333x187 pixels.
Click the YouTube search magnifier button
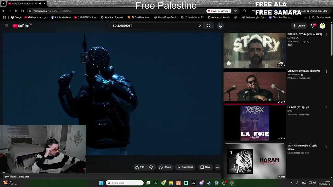(x=209, y=26)
